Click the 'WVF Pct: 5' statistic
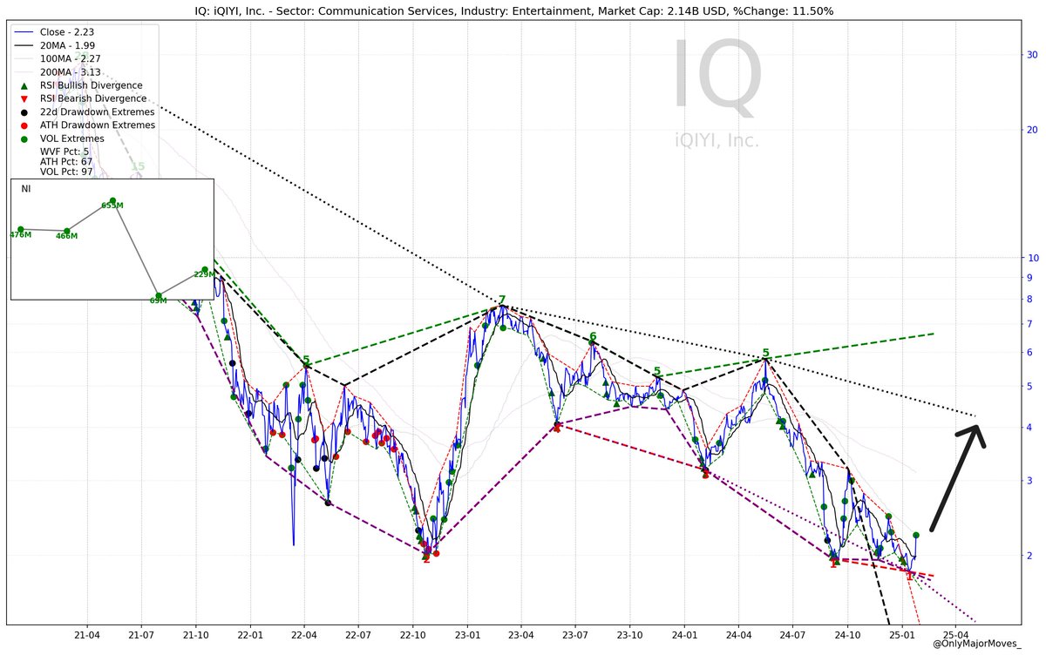The width and height of the screenshot is (1046, 655). point(65,151)
